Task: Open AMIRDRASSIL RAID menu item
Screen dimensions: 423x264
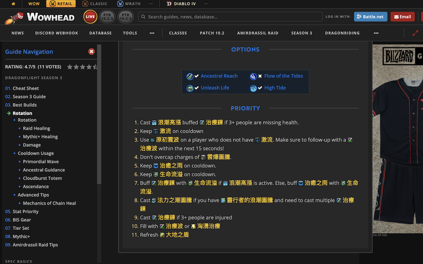Action: coord(257,33)
